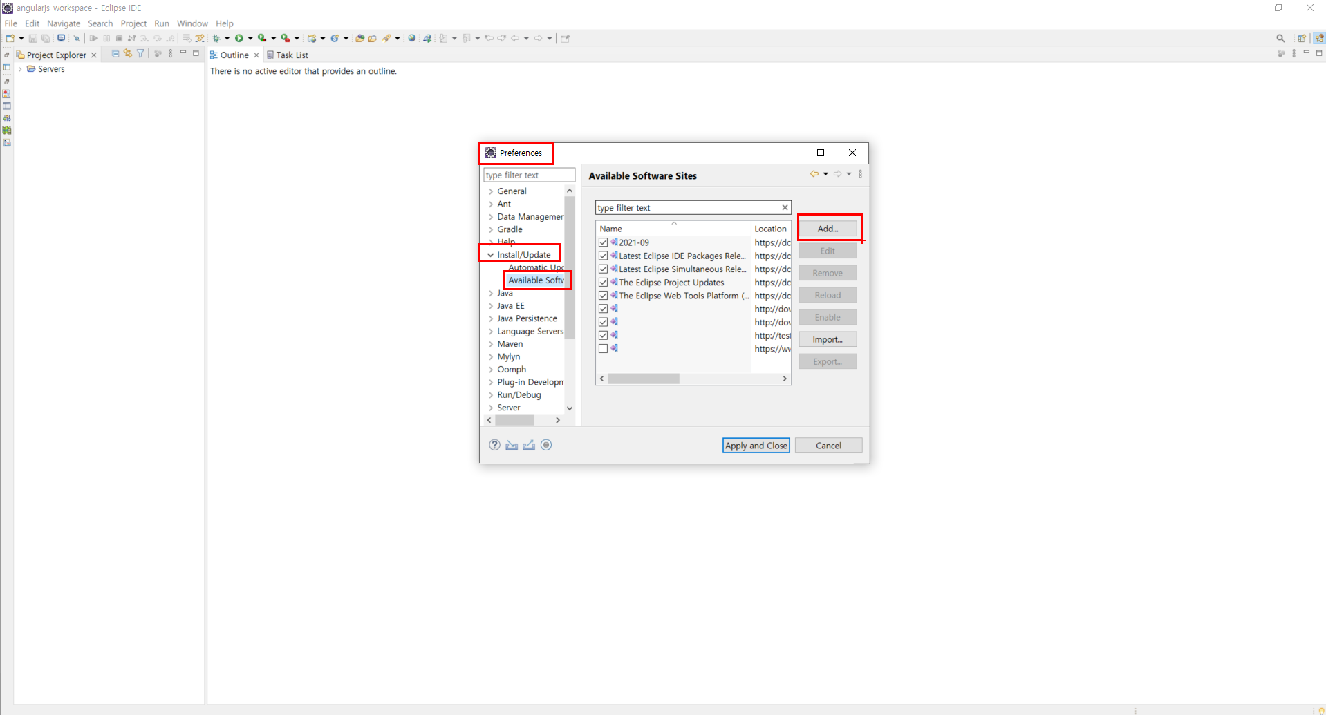The width and height of the screenshot is (1326, 715).
Task: Expand the Run/Debug preferences node
Action: pyautogui.click(x=491, y=395)
